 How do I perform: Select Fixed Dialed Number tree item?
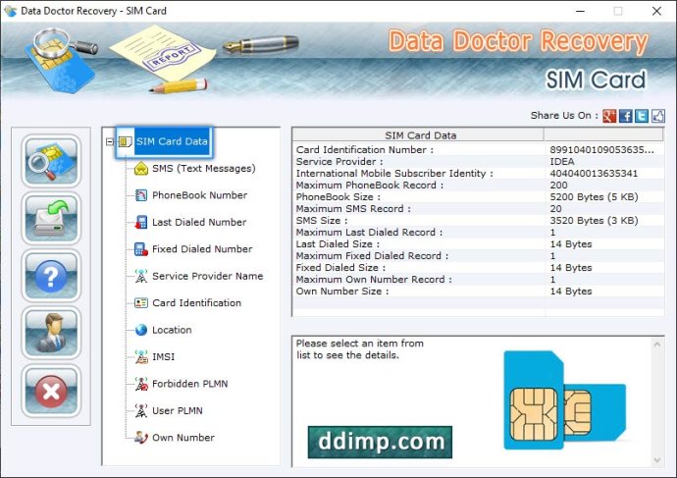coord(202,249)
